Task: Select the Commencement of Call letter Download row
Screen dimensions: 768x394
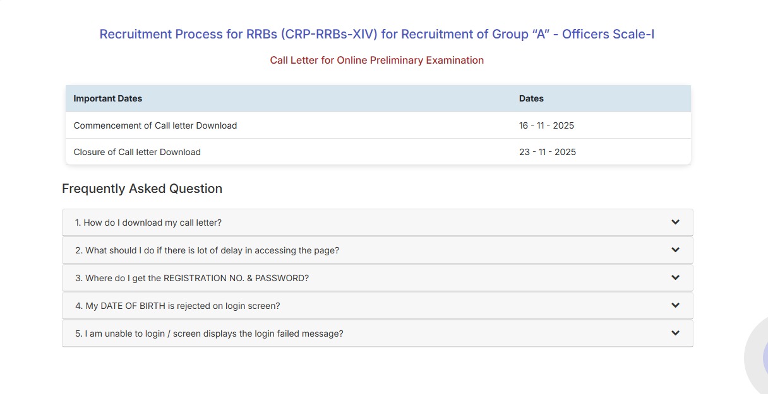Action: 155,125
